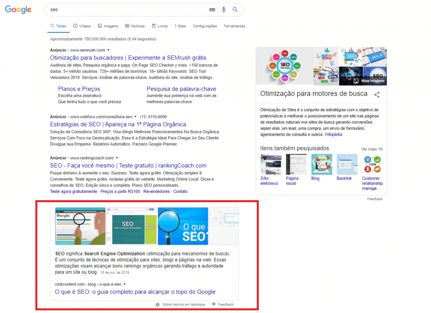
Task: Open the Pesquisa de palavra-chave sitelink
Action: (181, 89)
